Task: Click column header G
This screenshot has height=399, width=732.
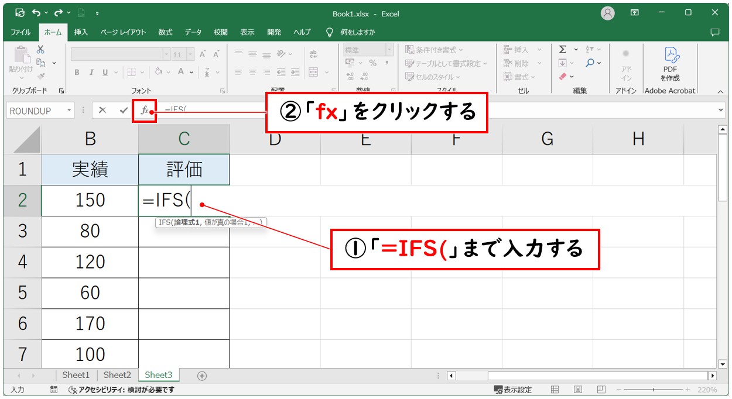Action: pos(548,139)
